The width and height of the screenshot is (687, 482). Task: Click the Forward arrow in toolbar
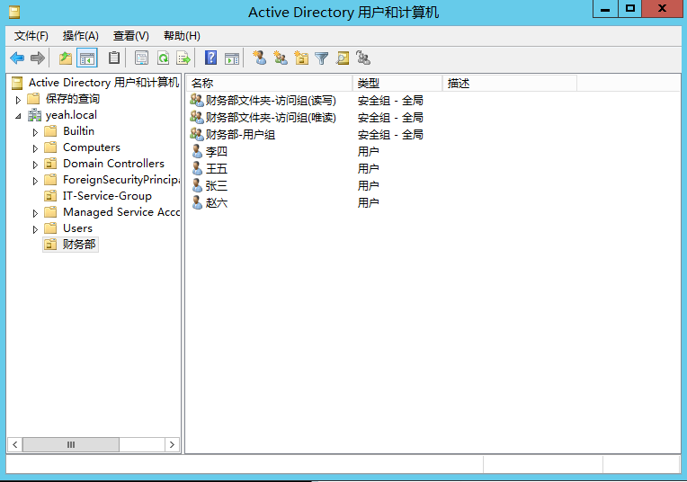(x=38, y=58)
